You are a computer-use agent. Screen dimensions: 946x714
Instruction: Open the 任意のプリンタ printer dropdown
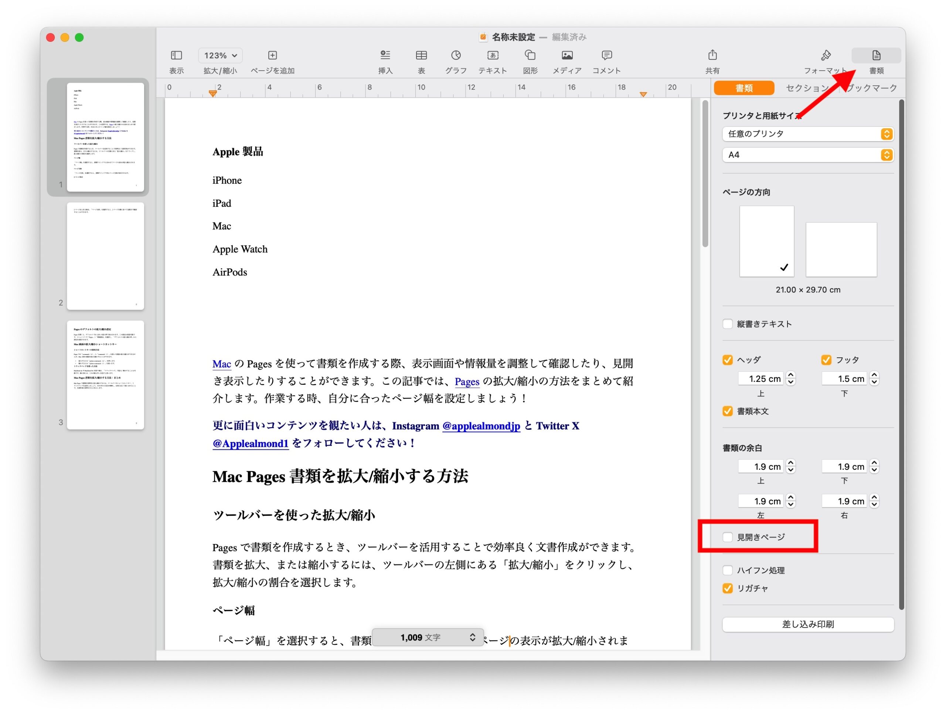pos(807,134)
